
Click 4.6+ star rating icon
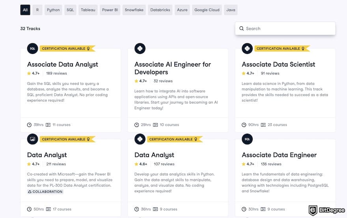click(x=136, y=164)
